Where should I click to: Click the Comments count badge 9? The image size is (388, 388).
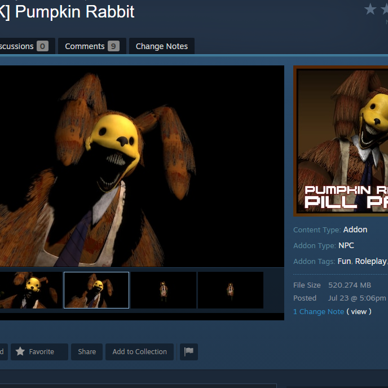click(113, 46)
